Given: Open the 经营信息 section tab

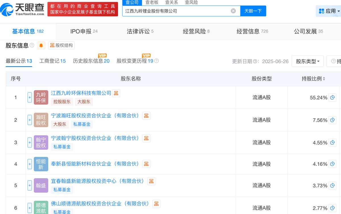Looking at the screenshot, I should [252, 31].
